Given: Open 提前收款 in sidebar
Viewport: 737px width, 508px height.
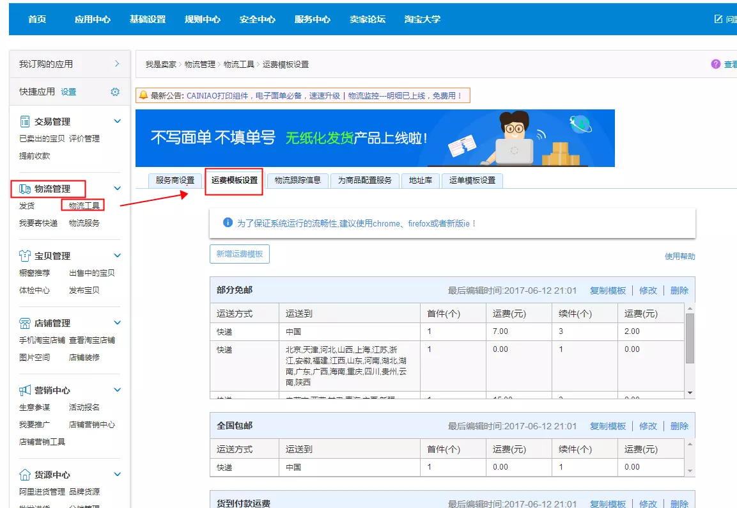Looking at the screenshot, I should [x=35, y=155].
